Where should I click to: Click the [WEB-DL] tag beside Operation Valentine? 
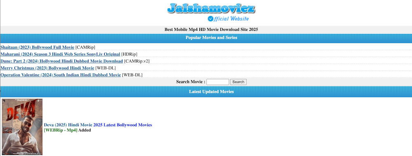pyautogui.click(x=132, y=75)
